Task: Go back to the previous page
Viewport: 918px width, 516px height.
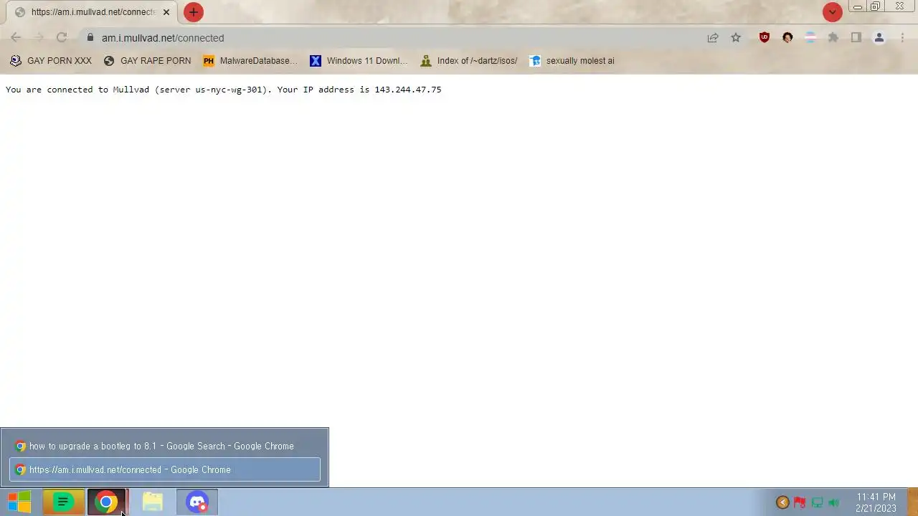Action: (x=16, y=38)
